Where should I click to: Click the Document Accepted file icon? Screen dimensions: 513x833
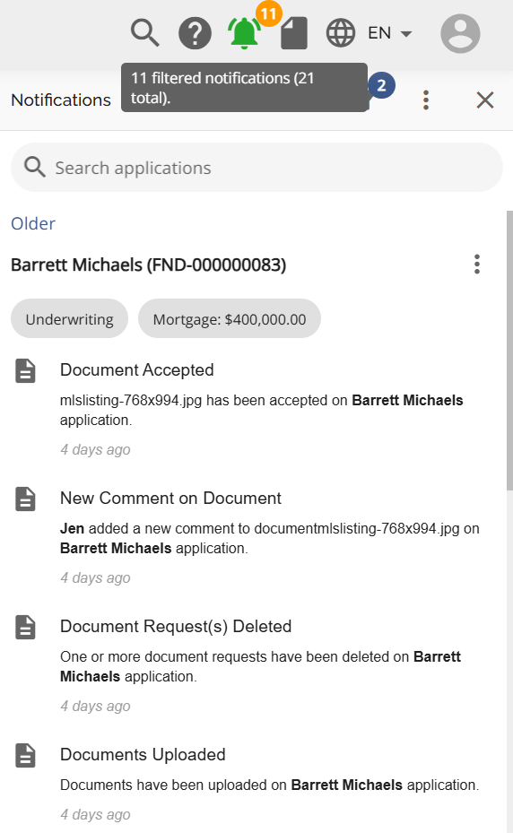click(x=25, y=371)
